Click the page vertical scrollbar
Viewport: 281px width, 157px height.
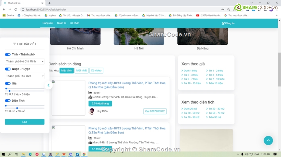(x=280, y=69)
